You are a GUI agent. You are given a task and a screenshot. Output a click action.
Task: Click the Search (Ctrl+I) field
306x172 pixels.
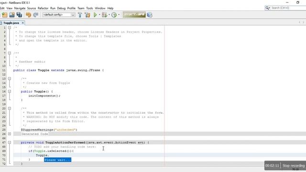click(x=288, y=8)
